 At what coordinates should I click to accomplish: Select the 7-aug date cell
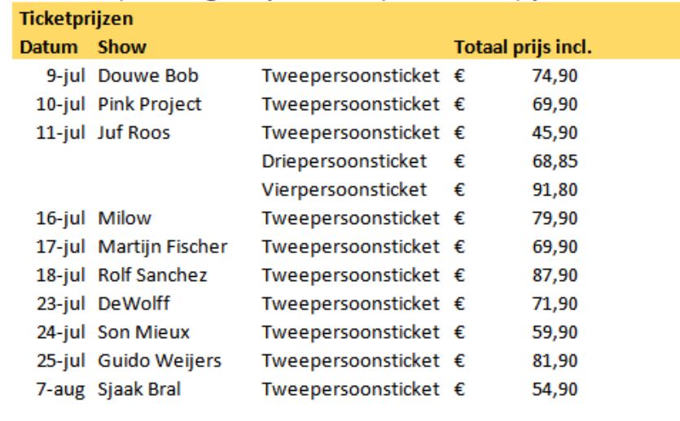(x=61, y=390)
